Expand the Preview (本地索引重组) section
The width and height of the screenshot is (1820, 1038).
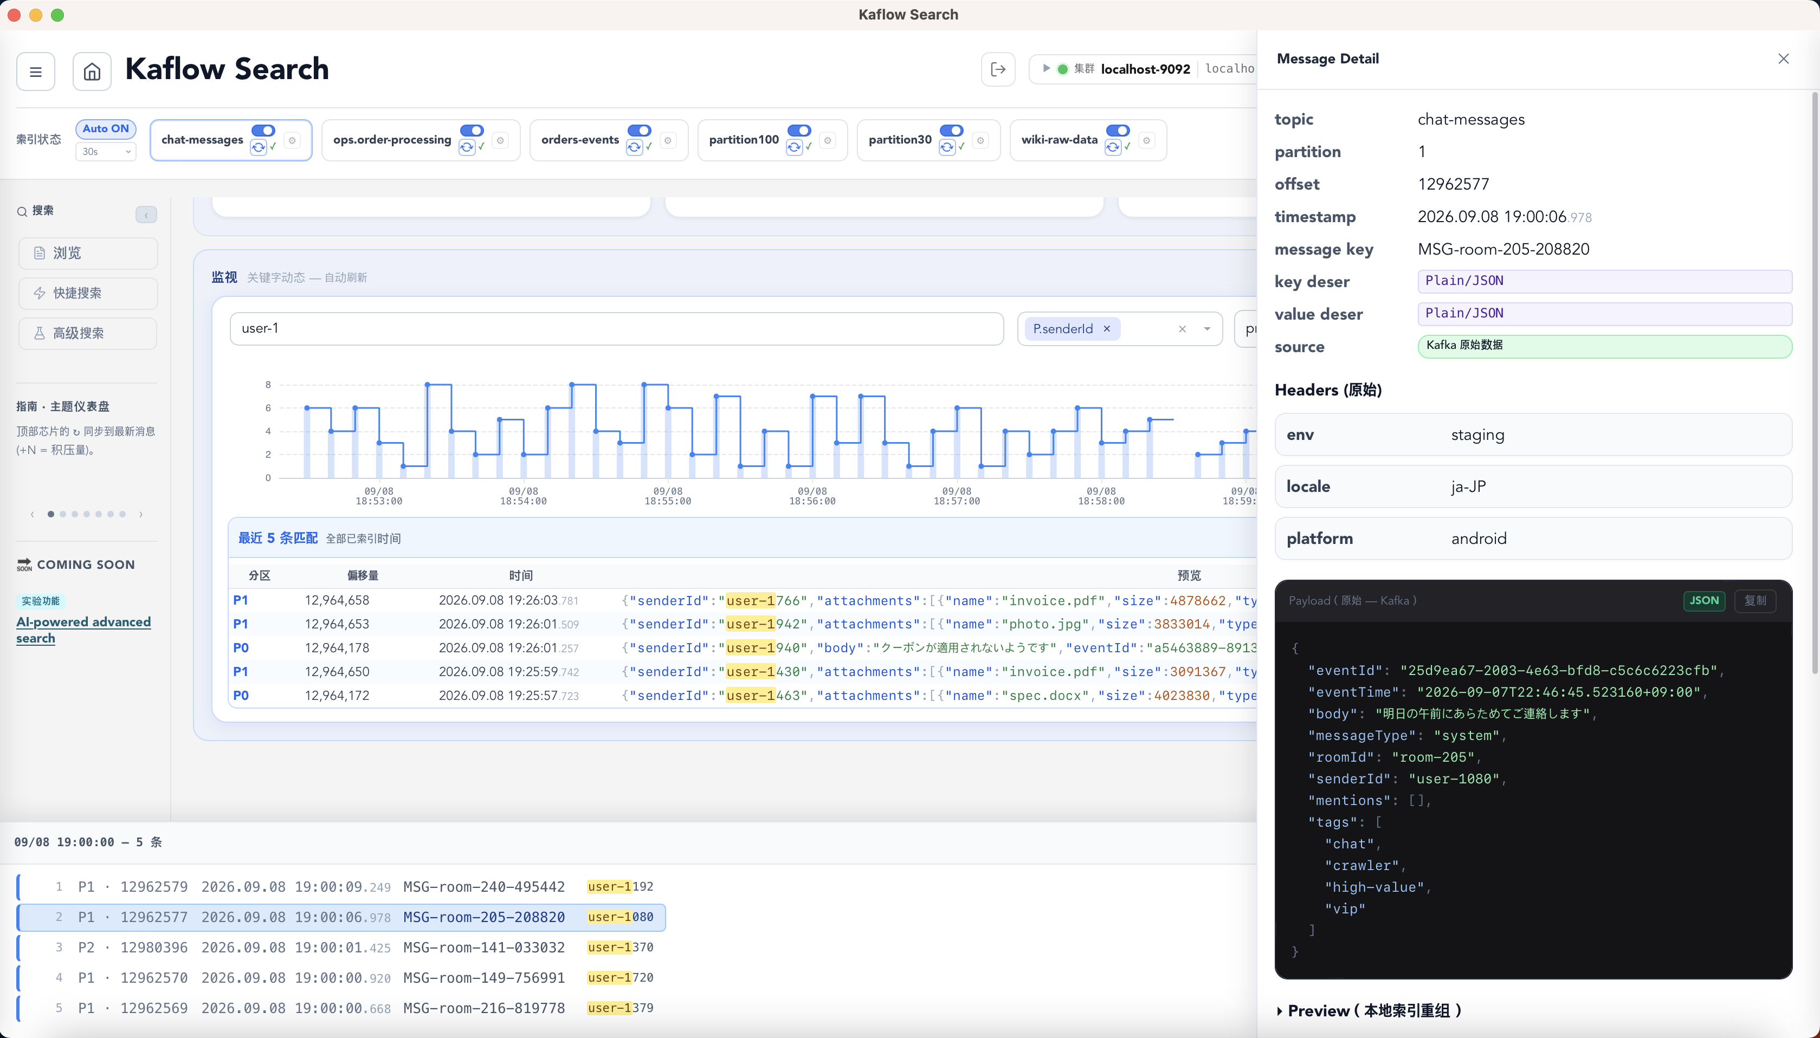point(1369,1011)
